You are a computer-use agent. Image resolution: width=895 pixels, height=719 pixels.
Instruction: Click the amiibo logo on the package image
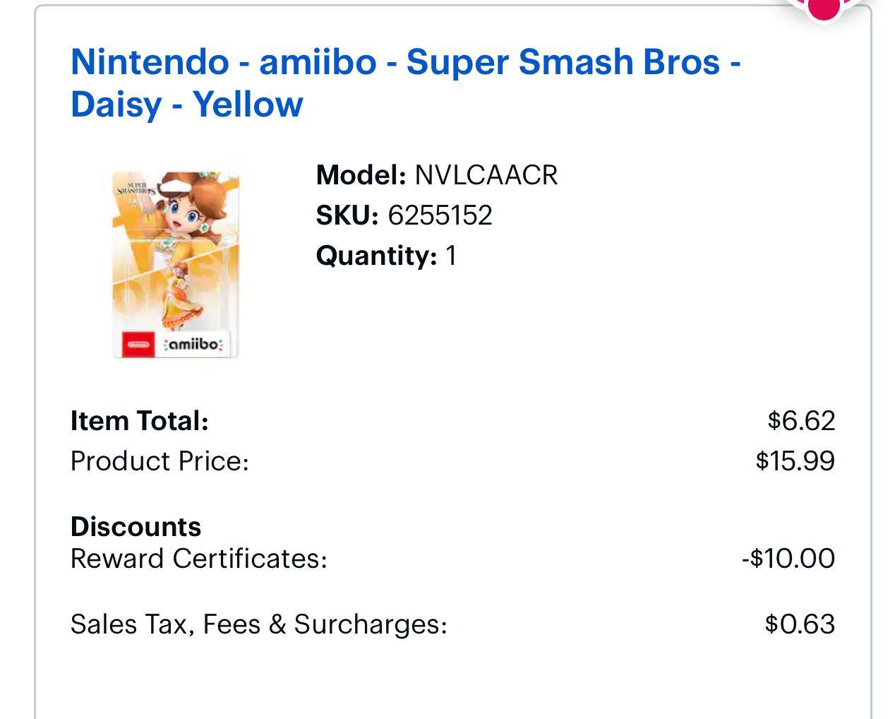tap(193, 344)
